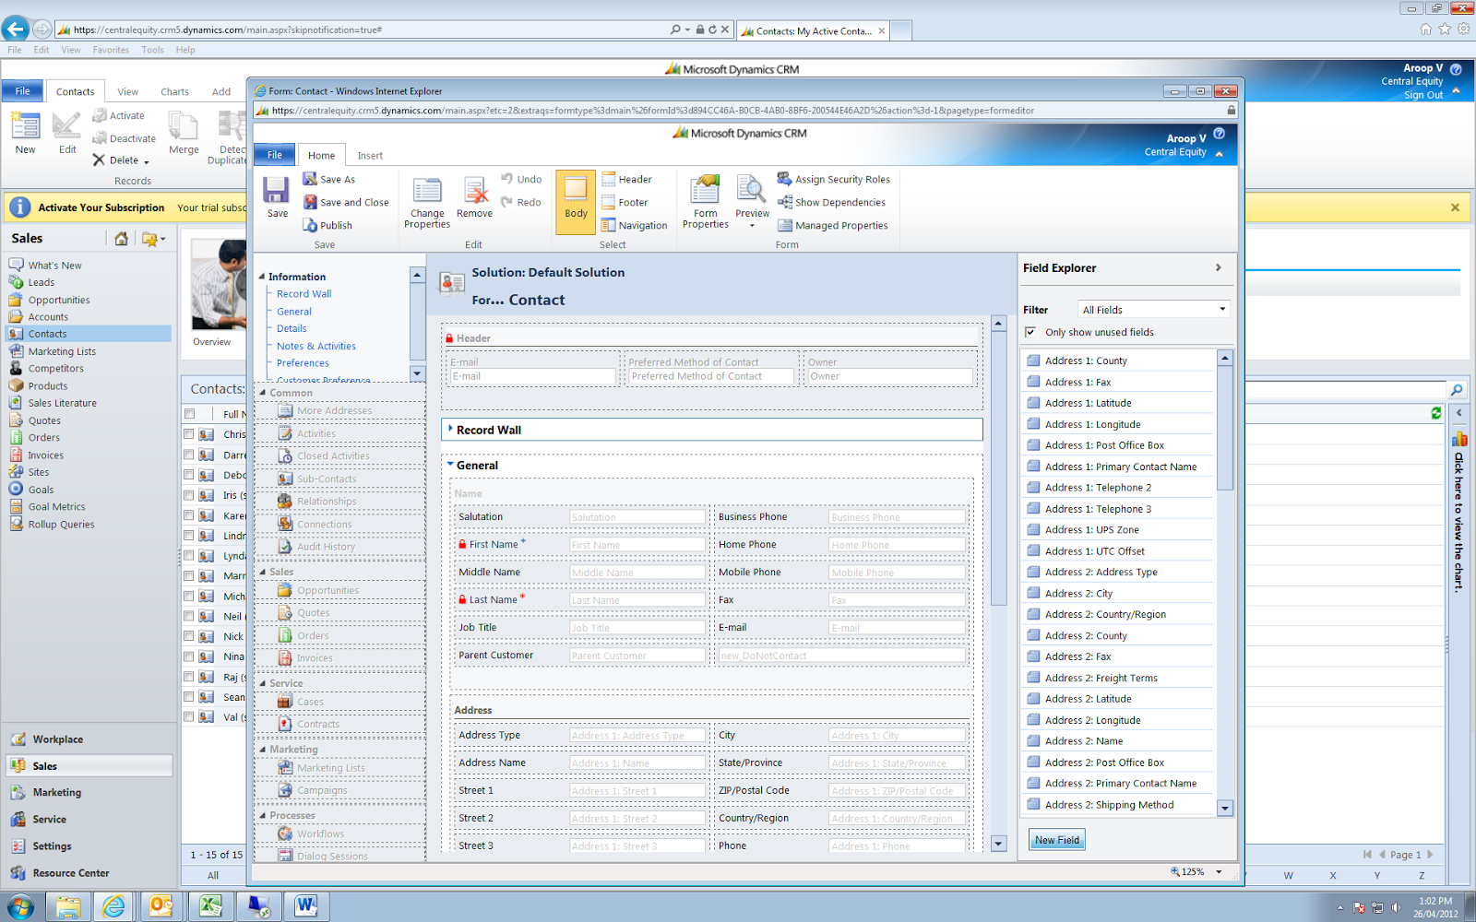
Task: Switch to the Insert ribbon tab
Action: point(369,155)
